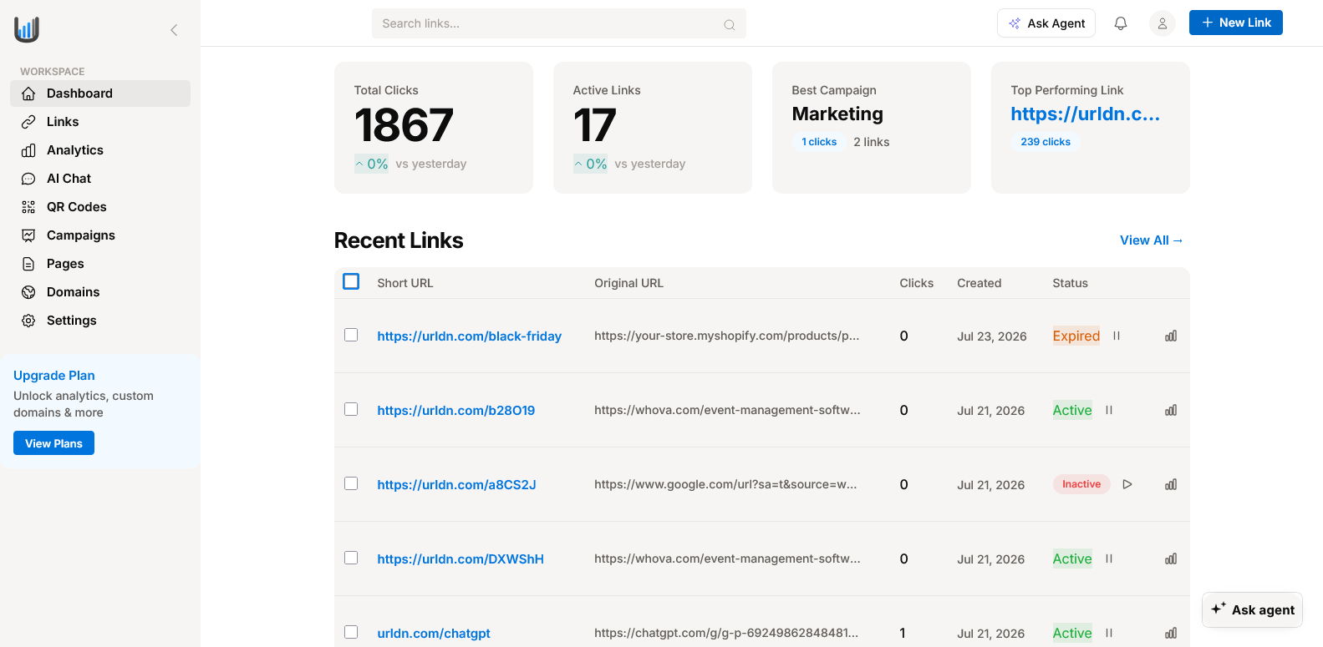Open the urldn.com/b28019 short link
The width and height of the screenshot is (1323, 647).
455,411
